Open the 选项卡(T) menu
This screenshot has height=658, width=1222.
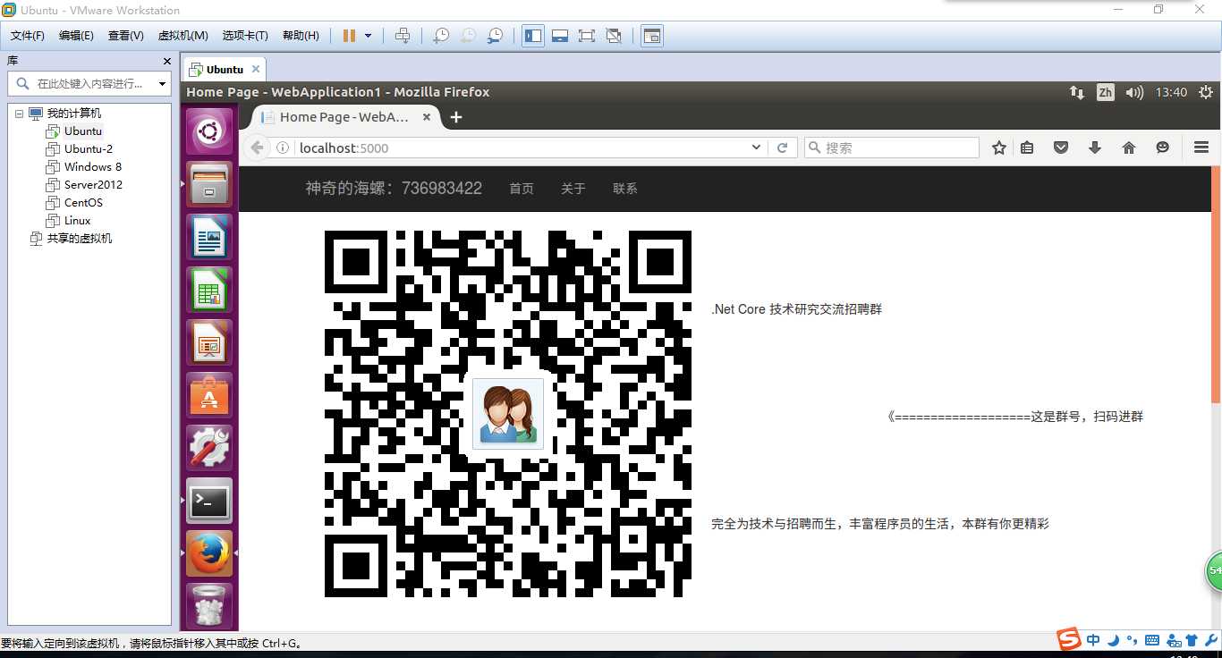(x=245, y=36)
